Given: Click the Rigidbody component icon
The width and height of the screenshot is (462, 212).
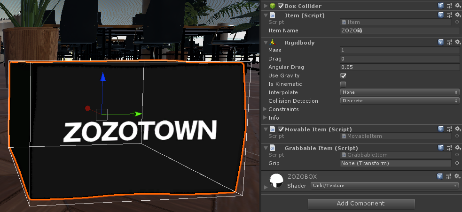Looking at the screenshot, I should [x=273, y=42].
